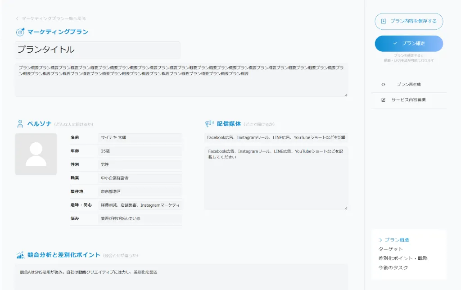Click the 年齢 field showing 35歳

(x=140, y=151)
